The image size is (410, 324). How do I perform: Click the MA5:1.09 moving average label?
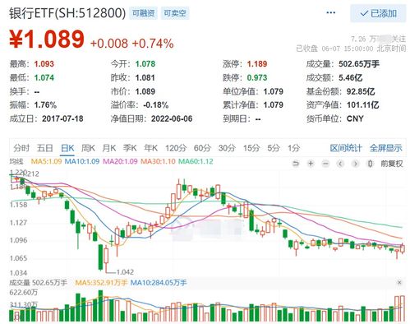coord(46,161)
